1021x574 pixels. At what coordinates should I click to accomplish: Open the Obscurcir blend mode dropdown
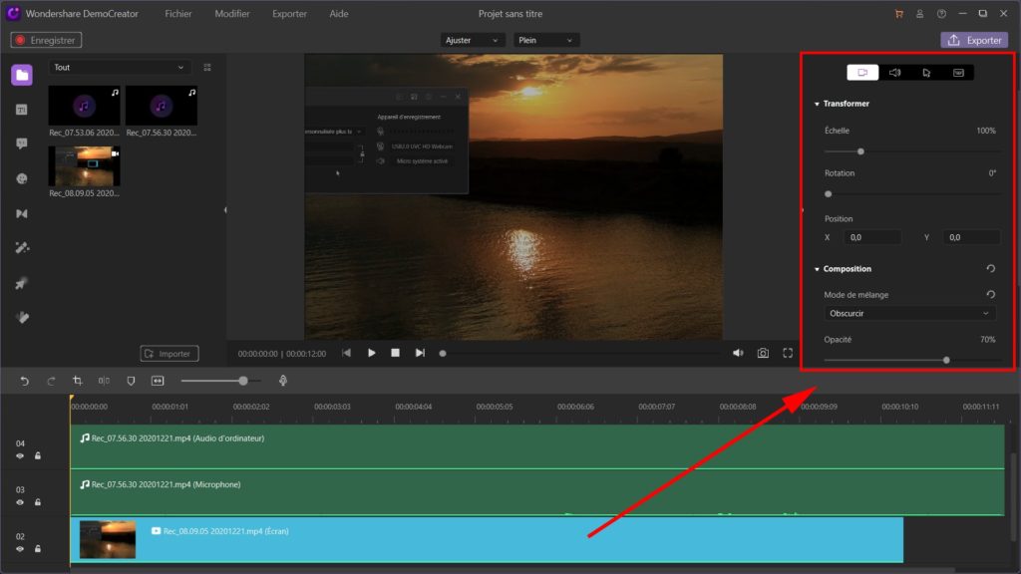point(909,313)
